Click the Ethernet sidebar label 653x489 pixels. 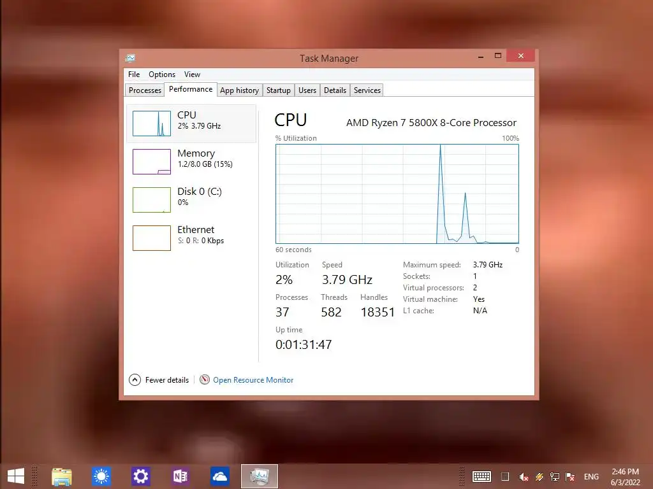click(196, 230)
